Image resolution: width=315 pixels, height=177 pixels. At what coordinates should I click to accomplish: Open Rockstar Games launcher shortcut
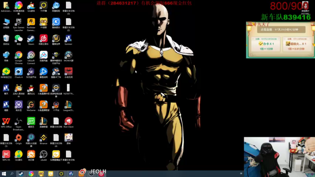31,25
